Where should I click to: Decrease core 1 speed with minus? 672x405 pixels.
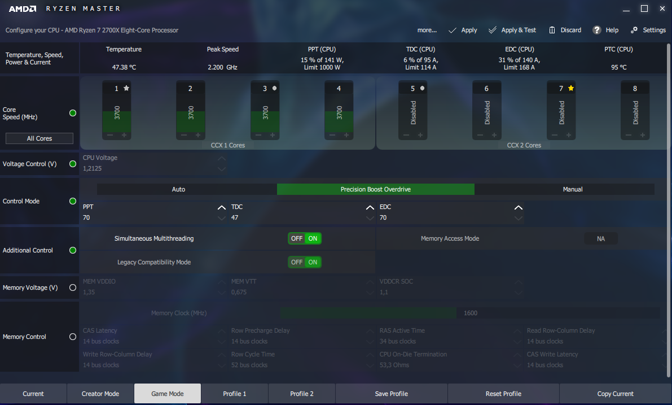click(110, 135)
